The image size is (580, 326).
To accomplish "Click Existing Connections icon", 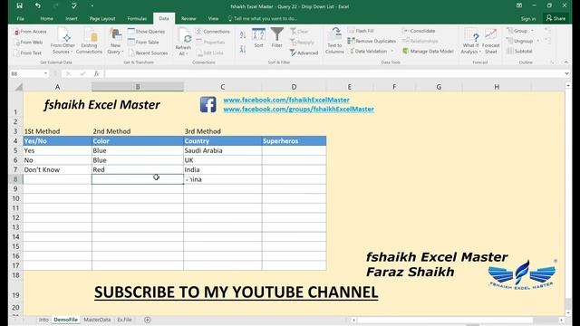I will coord(89,42).
